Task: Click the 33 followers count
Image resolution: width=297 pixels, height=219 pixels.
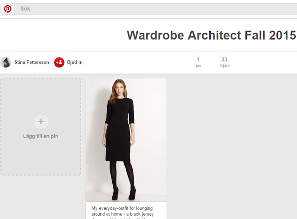Action: 224,59
